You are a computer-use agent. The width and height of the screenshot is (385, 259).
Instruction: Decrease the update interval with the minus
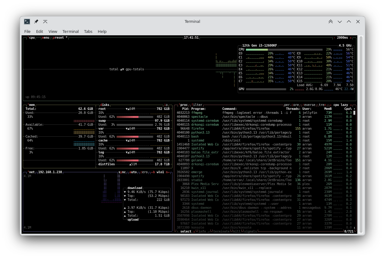click(334, 38)
